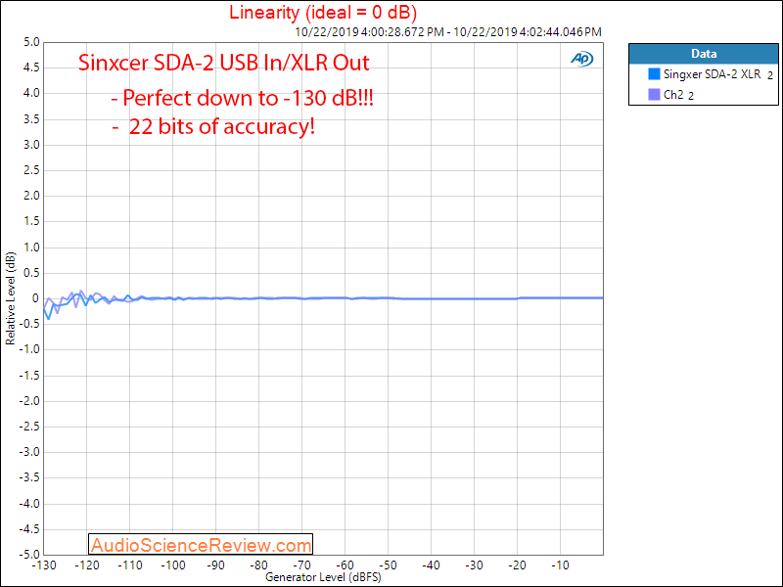Click the blue Singxer SDA-2 XLR legend swatch
Image resolution: width=783 pixels, height=587 pixels.
[654, 74]
